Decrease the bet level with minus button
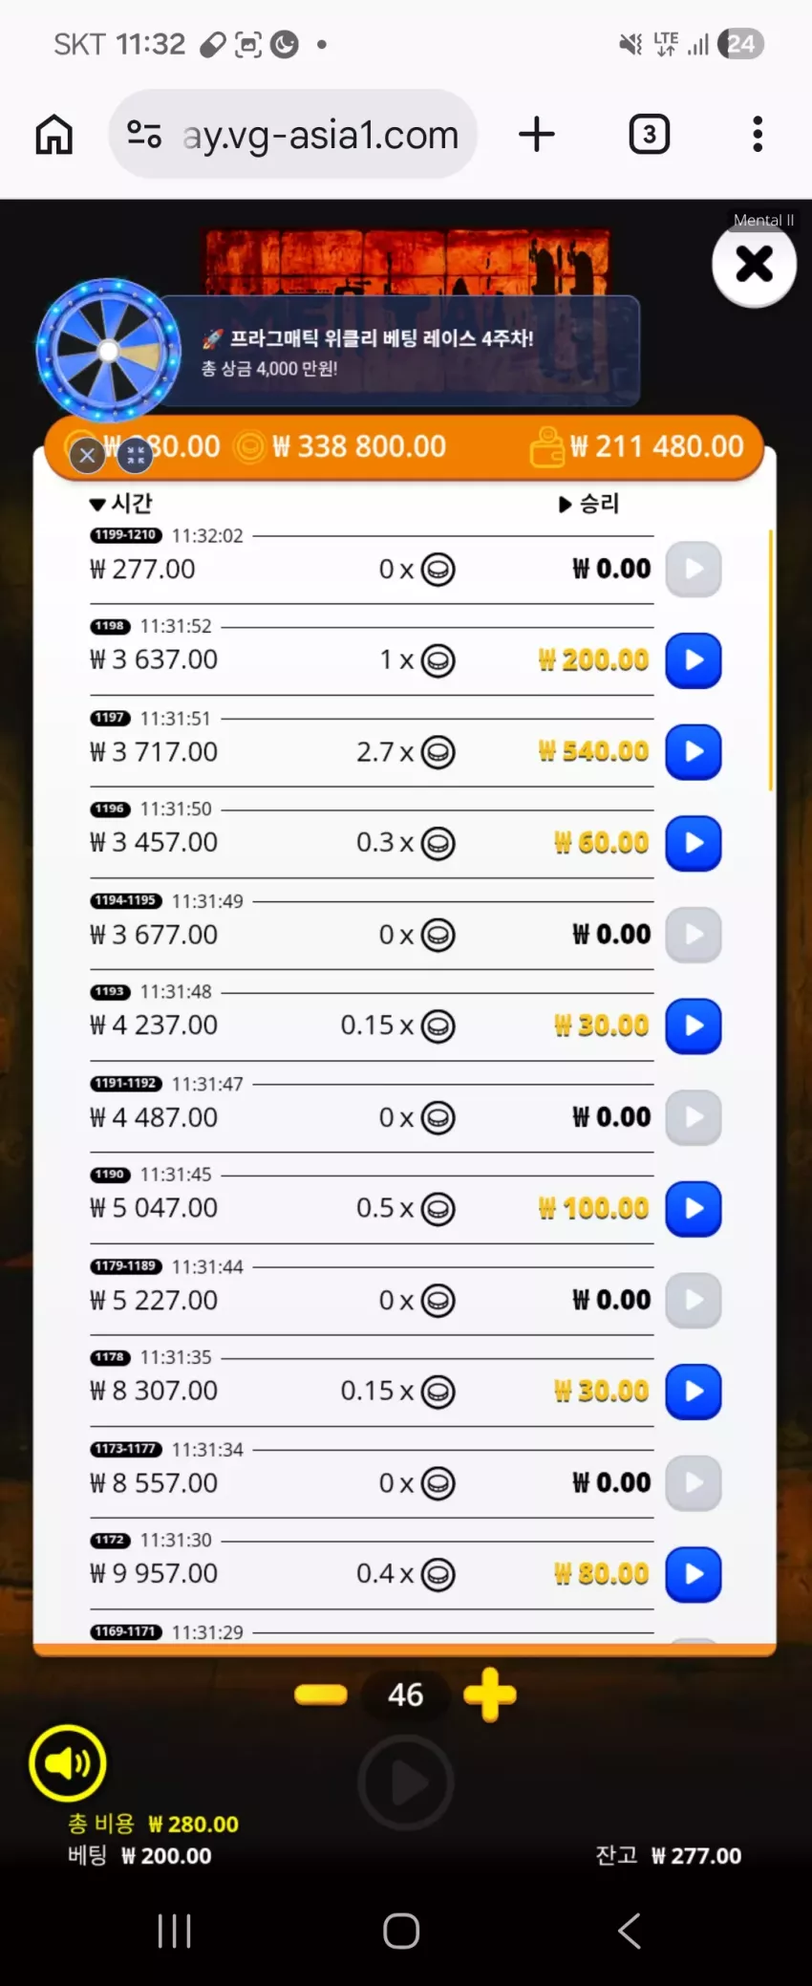Image resolution: width=812 pixels, height=1986 pixels. coord(321,1695)
